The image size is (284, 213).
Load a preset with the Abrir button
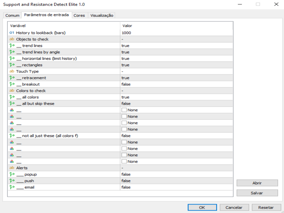[x=257, y=183]
